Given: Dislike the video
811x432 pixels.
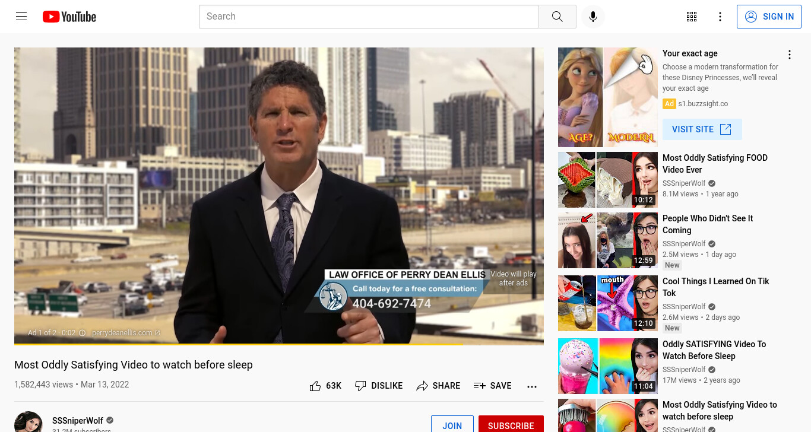Looking at the screenshot, I should [378, 386].
